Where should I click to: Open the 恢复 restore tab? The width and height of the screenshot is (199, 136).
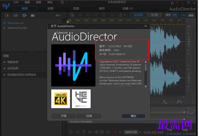(50, 8)
